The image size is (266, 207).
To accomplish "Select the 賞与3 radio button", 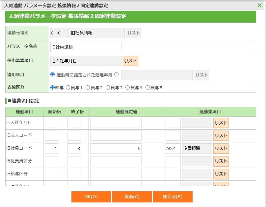I will (108, 88).
